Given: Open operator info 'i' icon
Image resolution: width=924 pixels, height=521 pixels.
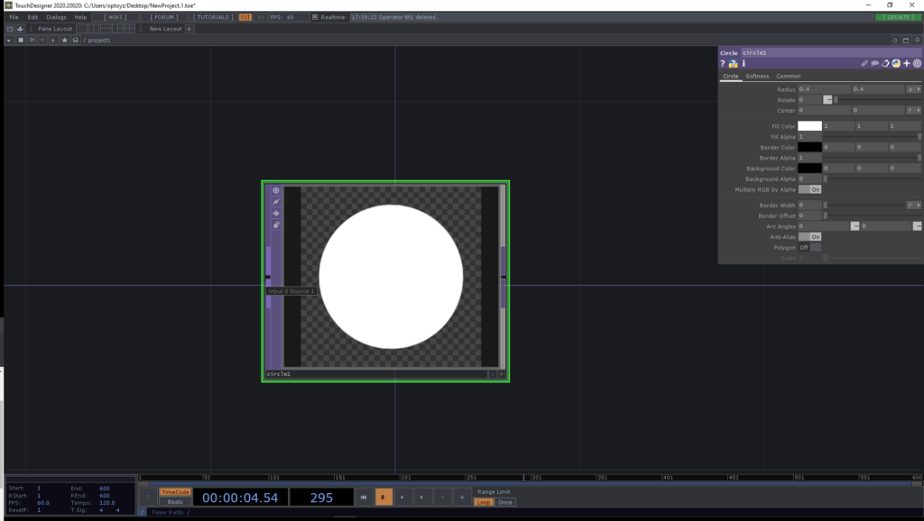Looking at the screenshot, I should pos(744,64).
